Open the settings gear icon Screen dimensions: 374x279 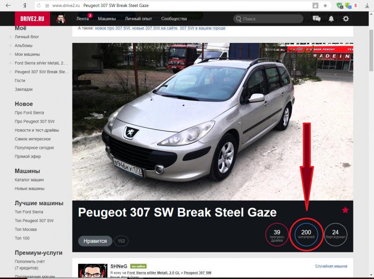[346, 19]
